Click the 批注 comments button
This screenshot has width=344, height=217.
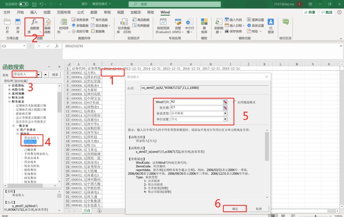[x=327, y=12]
